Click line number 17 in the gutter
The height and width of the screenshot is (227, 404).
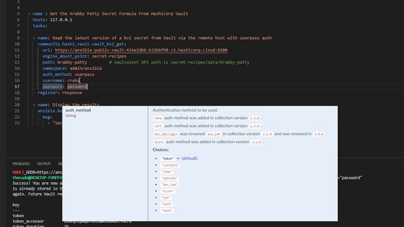(x=17, y=86)
